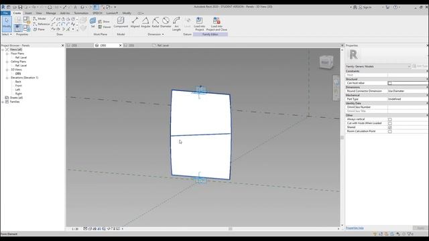Open the Back elevation in Project Browser
The height and width of the screenshot is (241, 429).
[18, 82]
